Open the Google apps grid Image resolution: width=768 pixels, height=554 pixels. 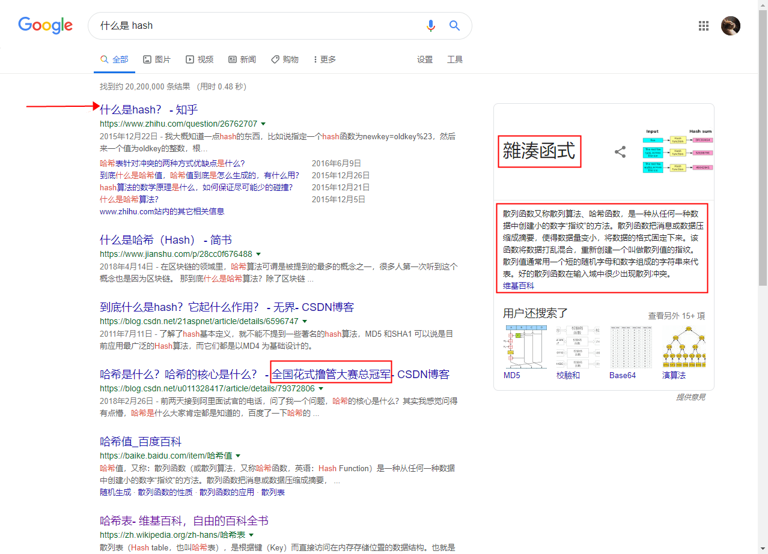pyautogui.click(x=704, y=25)
